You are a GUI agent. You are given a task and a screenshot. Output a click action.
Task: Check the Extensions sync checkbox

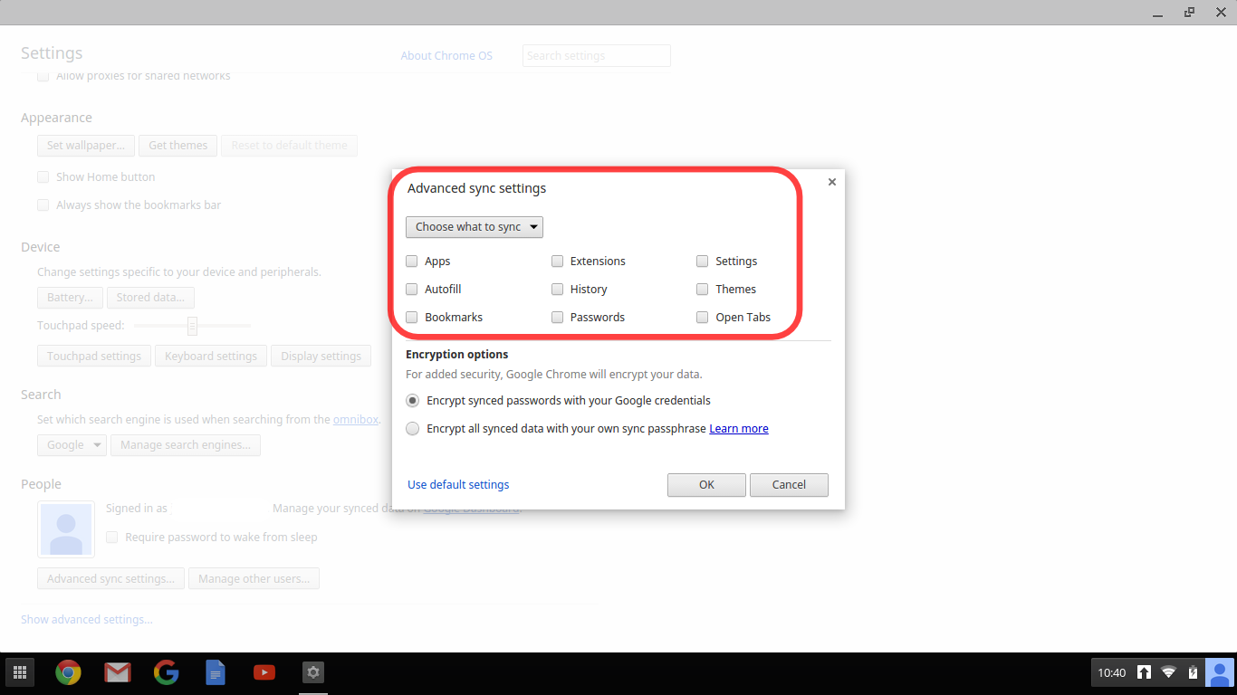(558, 262)
